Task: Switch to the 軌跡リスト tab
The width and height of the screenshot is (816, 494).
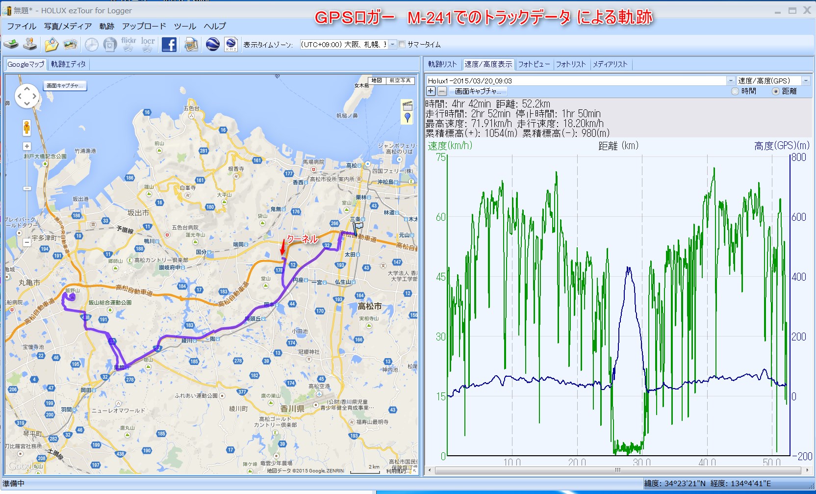Action: tap(442, 64)
